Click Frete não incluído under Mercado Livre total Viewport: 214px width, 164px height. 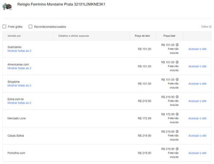coord(173,120)
